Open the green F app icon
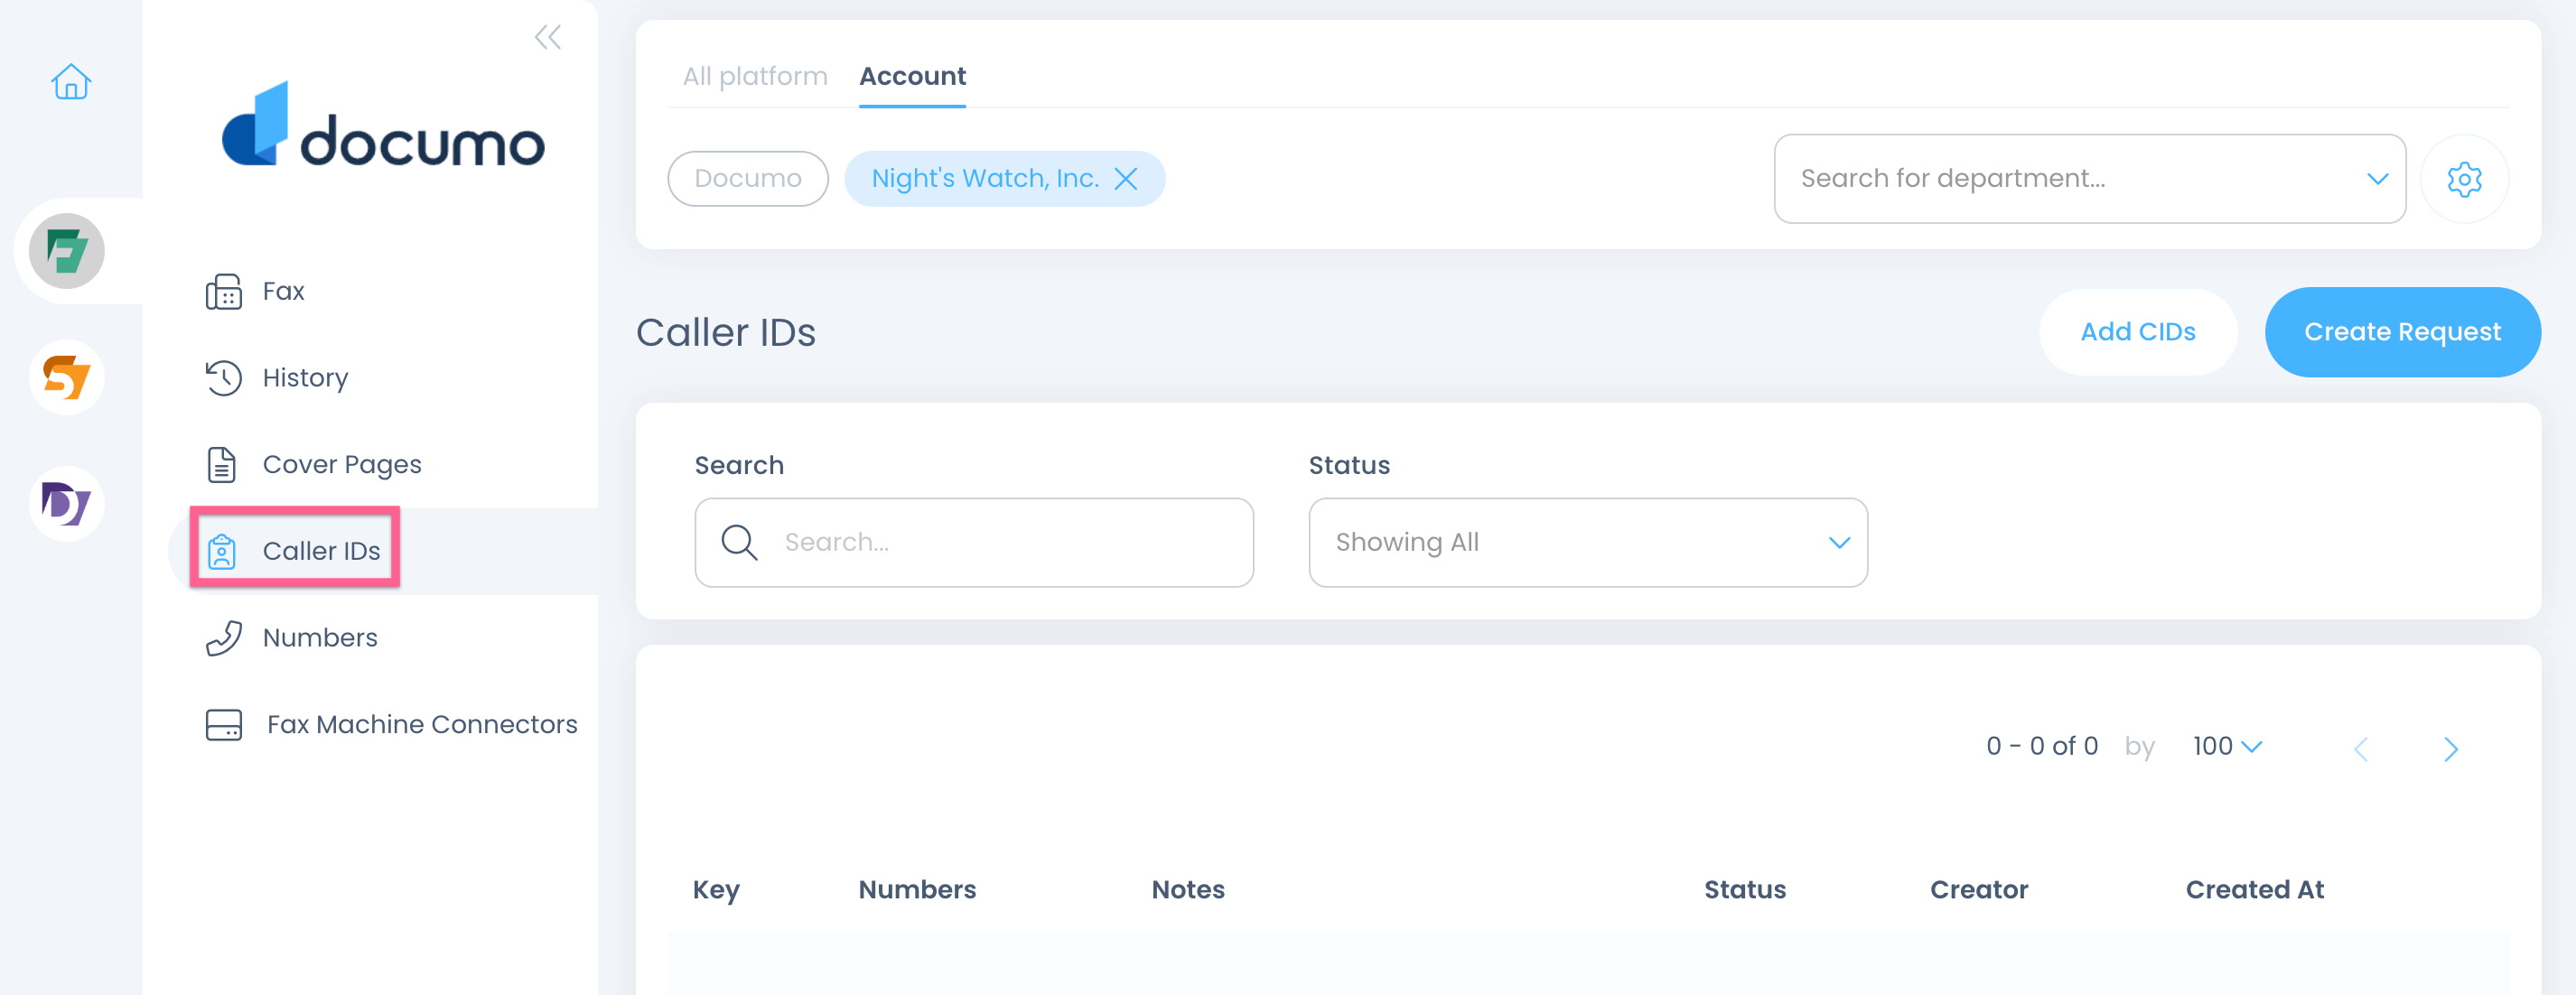The width and height of the screenshot is (2576, 995). coord(67,251)
